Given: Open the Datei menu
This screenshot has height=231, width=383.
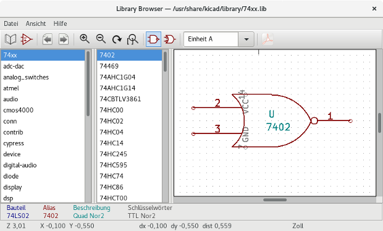Looking at the screenshot, I should coord(11,23).
